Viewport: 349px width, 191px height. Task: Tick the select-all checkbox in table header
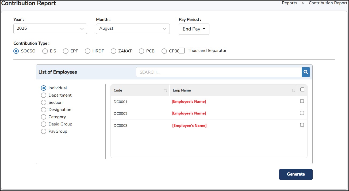302,90
